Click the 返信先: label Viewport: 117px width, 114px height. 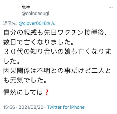click(10, 23)
